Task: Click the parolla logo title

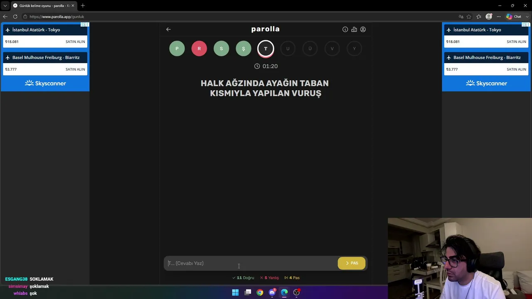Action: point(266,29)
